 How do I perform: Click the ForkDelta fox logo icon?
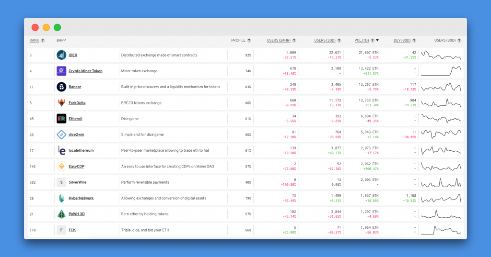(61, 102)
